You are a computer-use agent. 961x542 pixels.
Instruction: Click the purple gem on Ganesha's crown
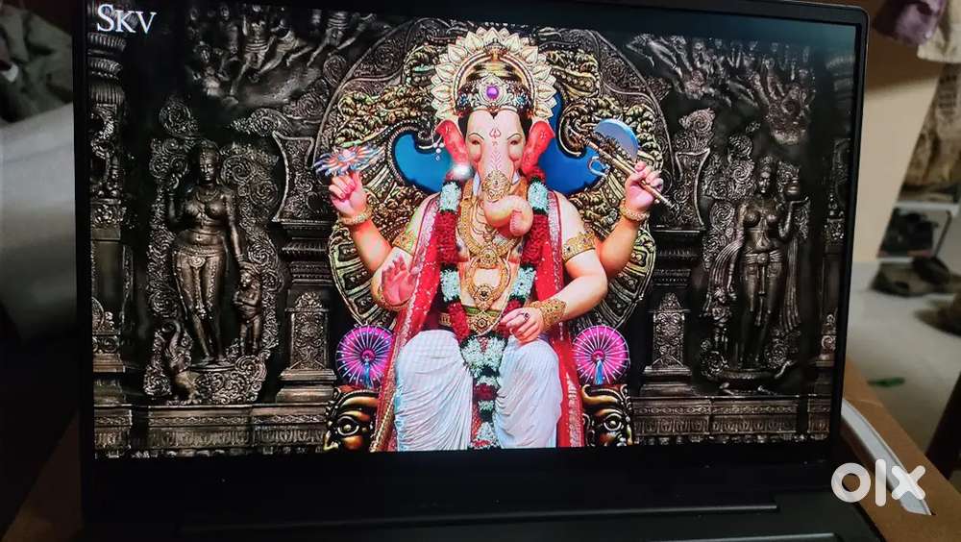pyautogui.click(x=493, y=93)
